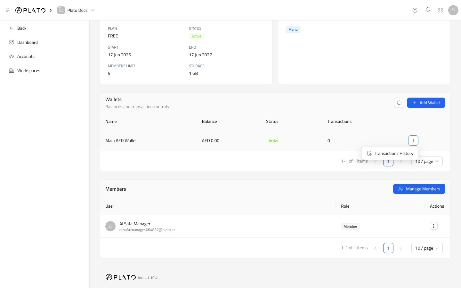Screen dimensions: 461x288
Task: Open the user avatar menu
Action: (453, 10)
